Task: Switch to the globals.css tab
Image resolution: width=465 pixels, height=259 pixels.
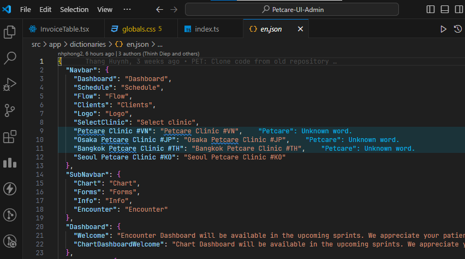Action: (141, 29)
